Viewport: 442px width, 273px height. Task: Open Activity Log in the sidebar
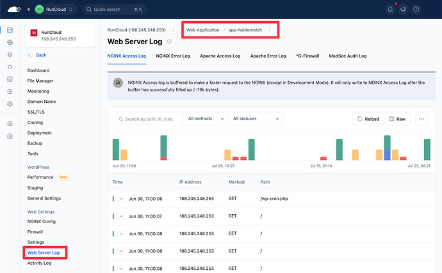(x=39, y=263)
